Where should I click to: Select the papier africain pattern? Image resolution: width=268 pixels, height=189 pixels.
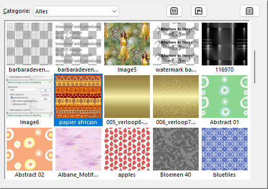pos(78,100)
